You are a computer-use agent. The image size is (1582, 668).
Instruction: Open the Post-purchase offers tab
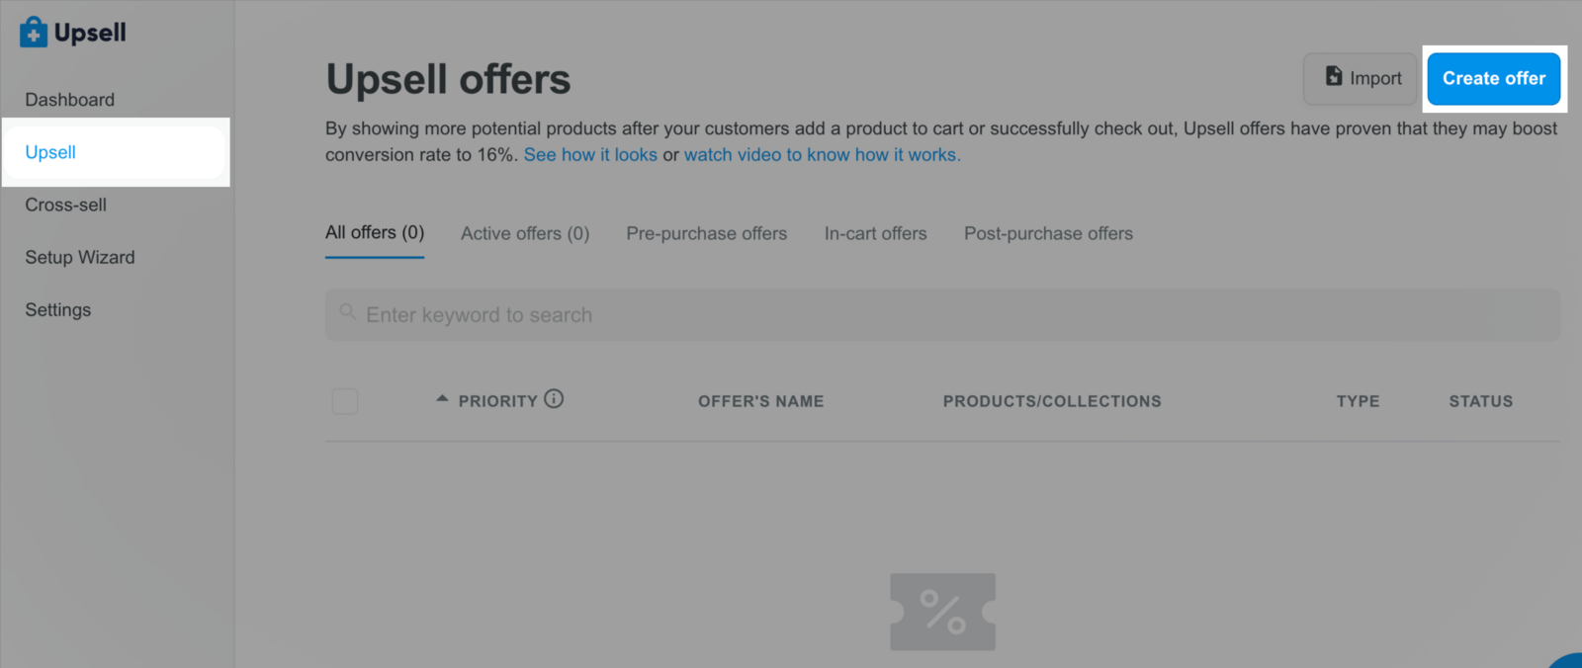(x=1048, y=233)
